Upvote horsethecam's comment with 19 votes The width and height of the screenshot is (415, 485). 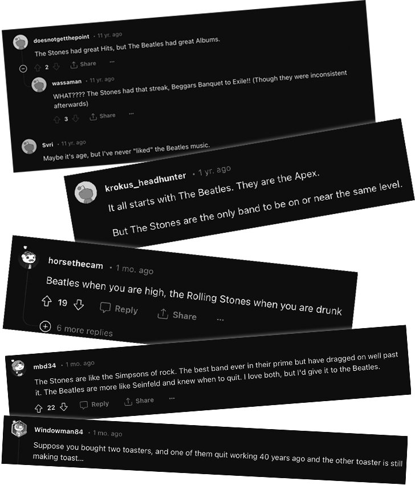click(x=47, y=301)
